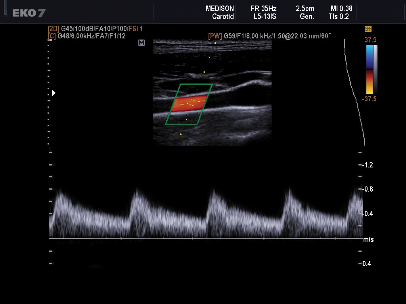Click the color velocity scale bar
Screen dimensions: 406x304
pos(370,70)
